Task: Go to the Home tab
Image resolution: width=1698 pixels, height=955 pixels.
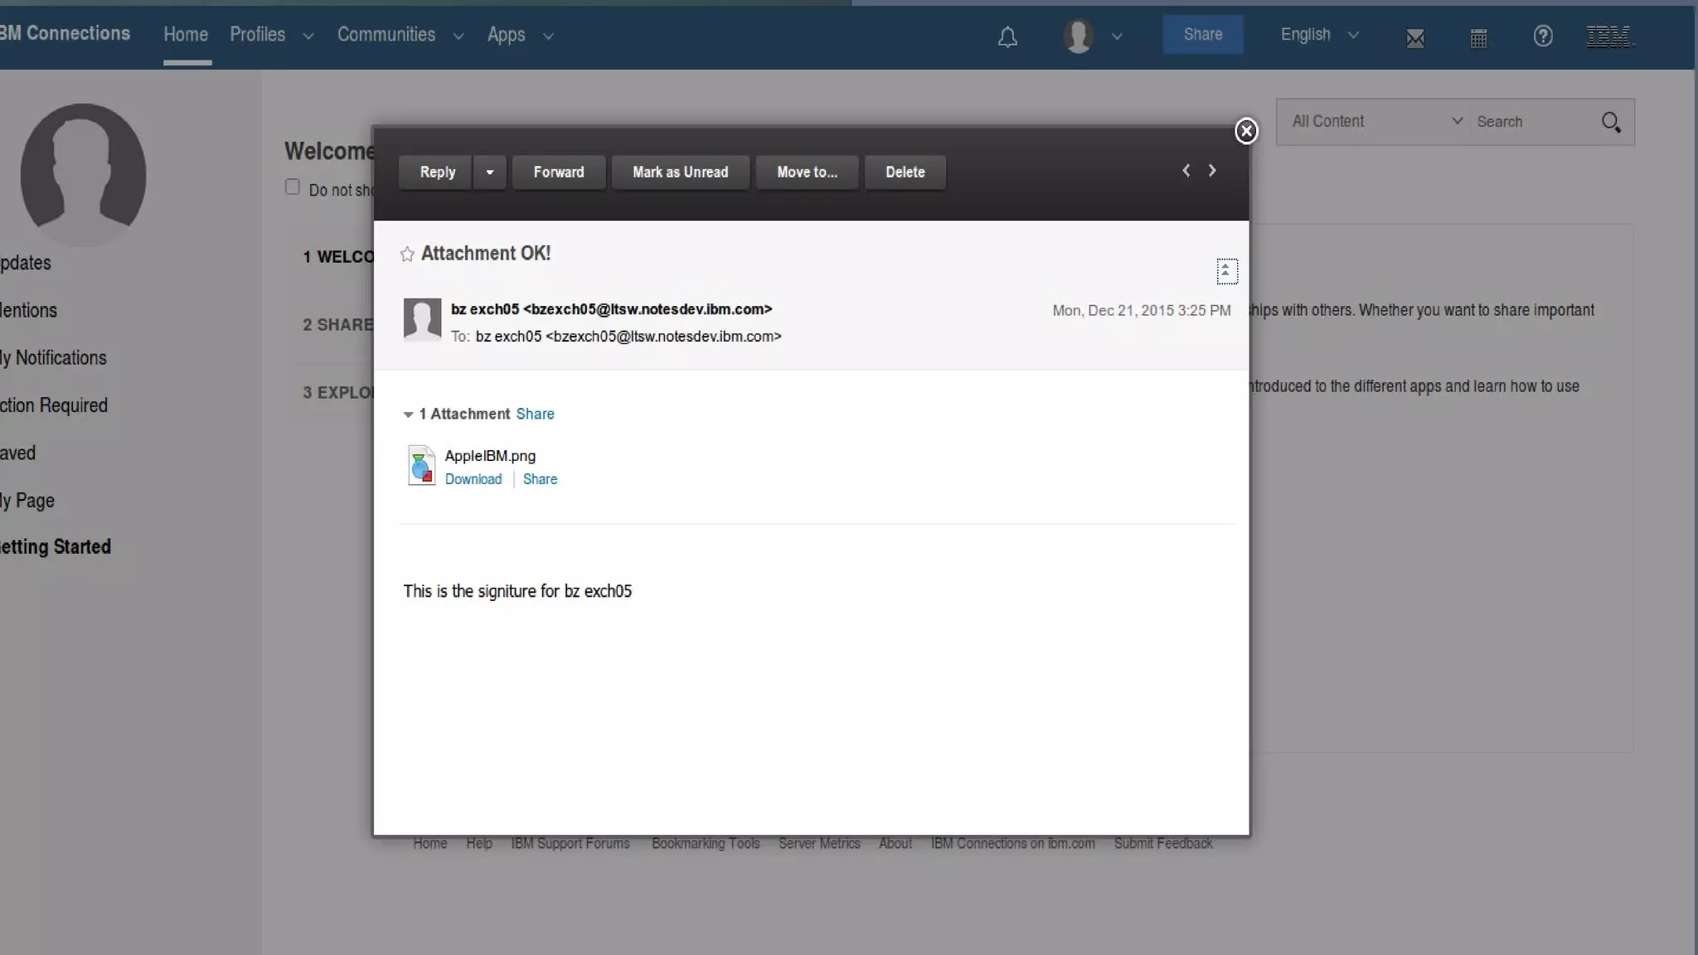Action: pyautogui.click(x=186, y=35)
